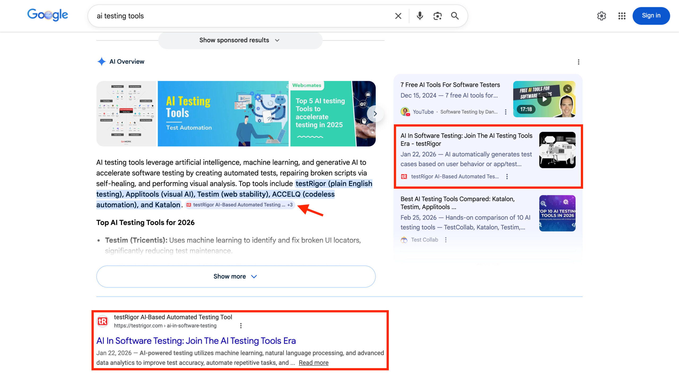Click the Google logo
Image resolution: width=679 pixels, height=373 pixels.
[48, 15]
